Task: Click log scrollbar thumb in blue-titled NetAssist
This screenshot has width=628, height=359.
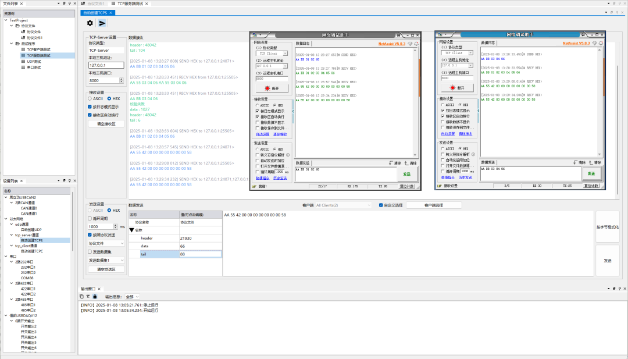Action: [x=603, y=77]
